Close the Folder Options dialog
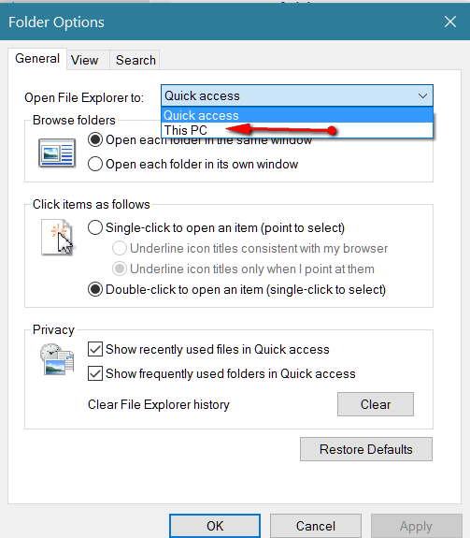Viewport: 470px width, 538px height. pos(450,22)
